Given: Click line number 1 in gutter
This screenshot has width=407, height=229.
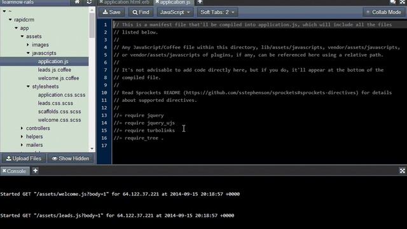Looking at the screenshot, I should [x=106, y=25].
